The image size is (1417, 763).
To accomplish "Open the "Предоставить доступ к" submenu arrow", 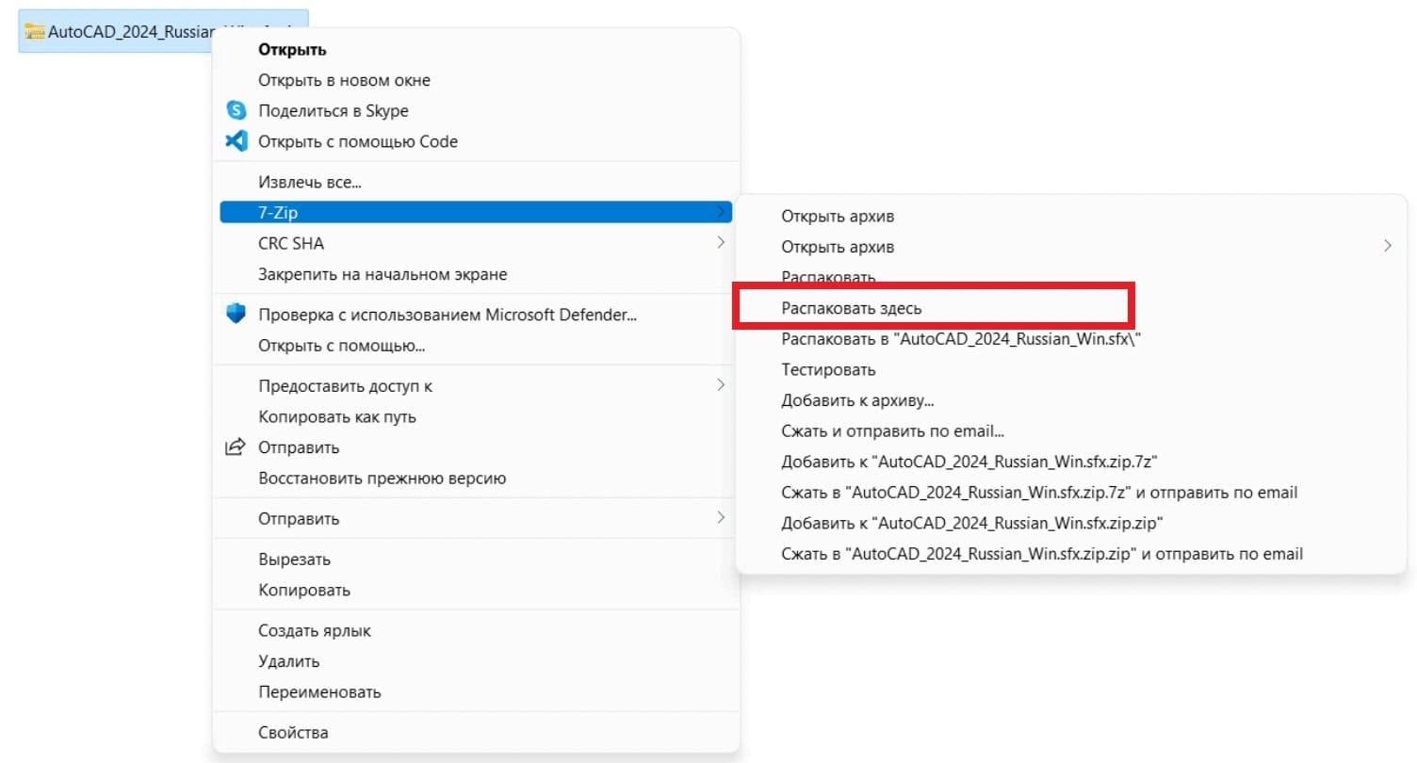I will [721, 385].
